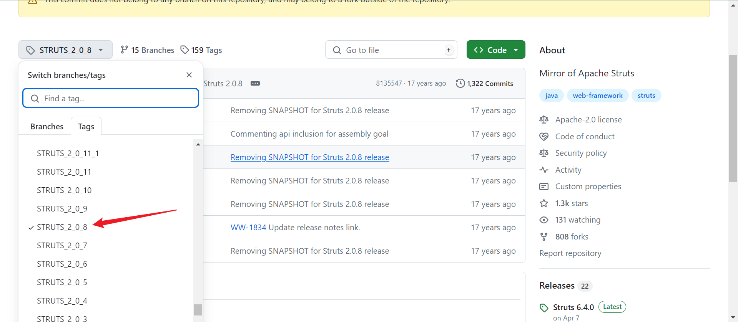Image resolution: width=738 pixels, height=322 pixels.
Task: Click the Latest release badge
Action: coord(612,307)
